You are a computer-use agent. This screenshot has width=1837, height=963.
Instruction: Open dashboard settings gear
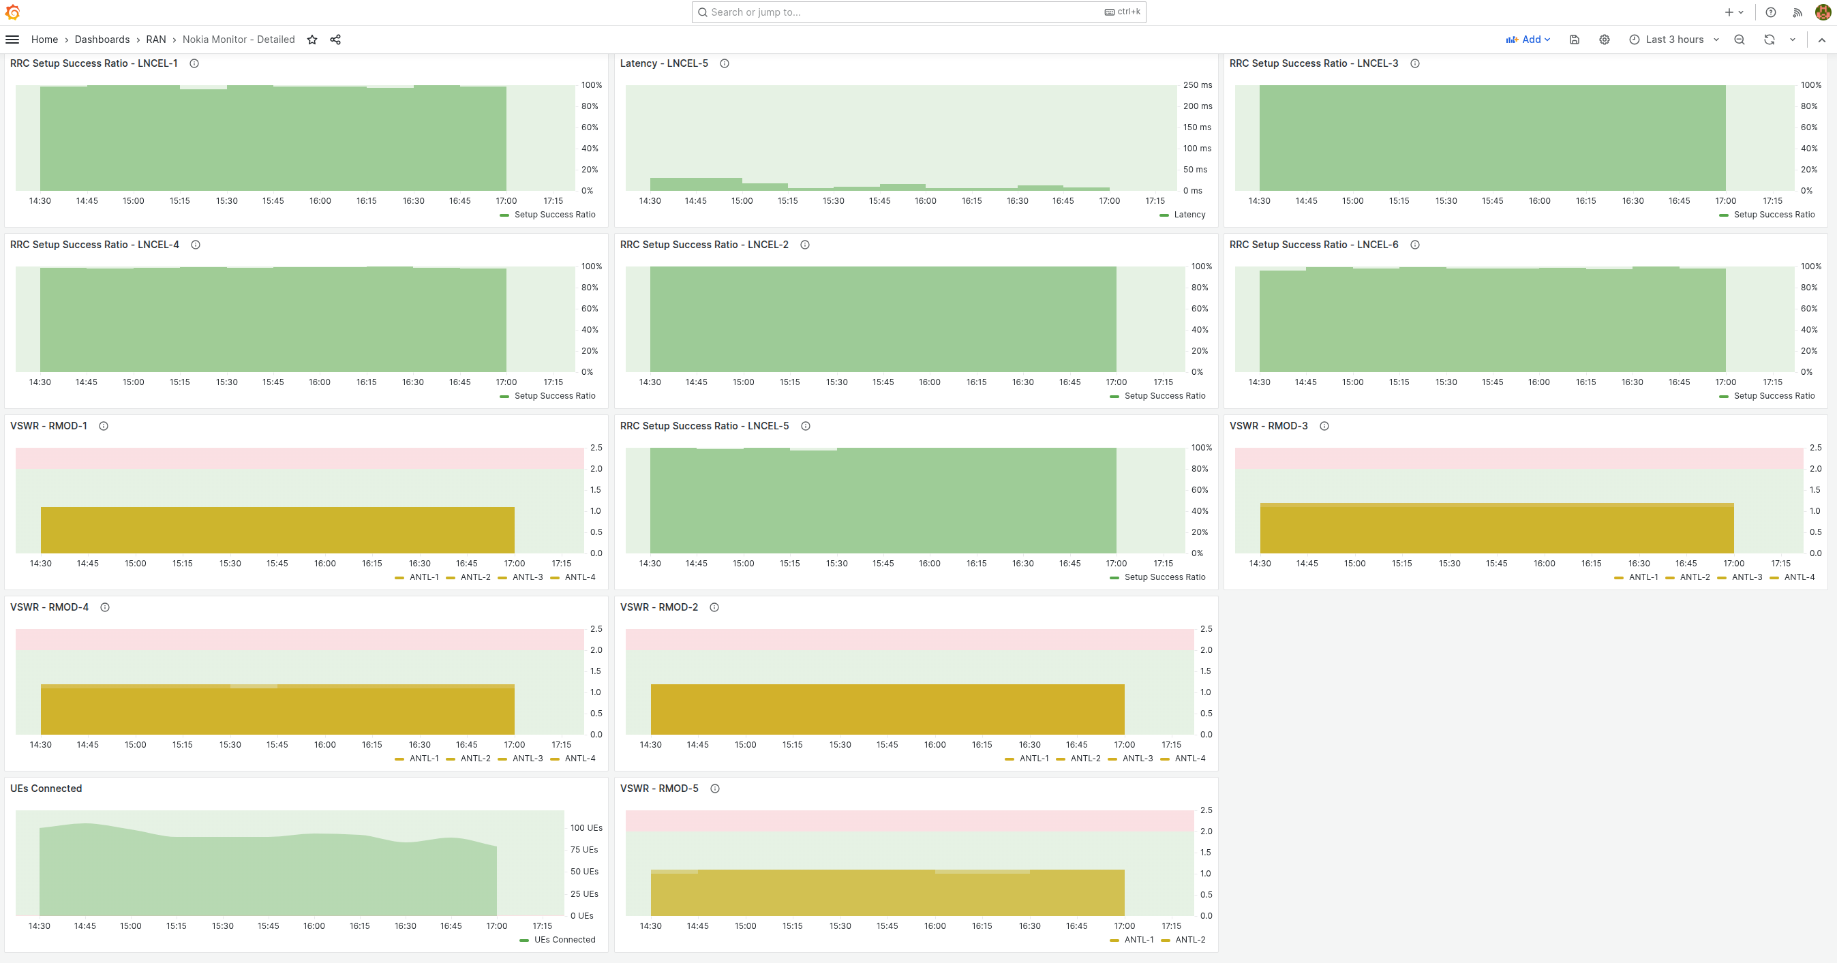[1604, 40]
